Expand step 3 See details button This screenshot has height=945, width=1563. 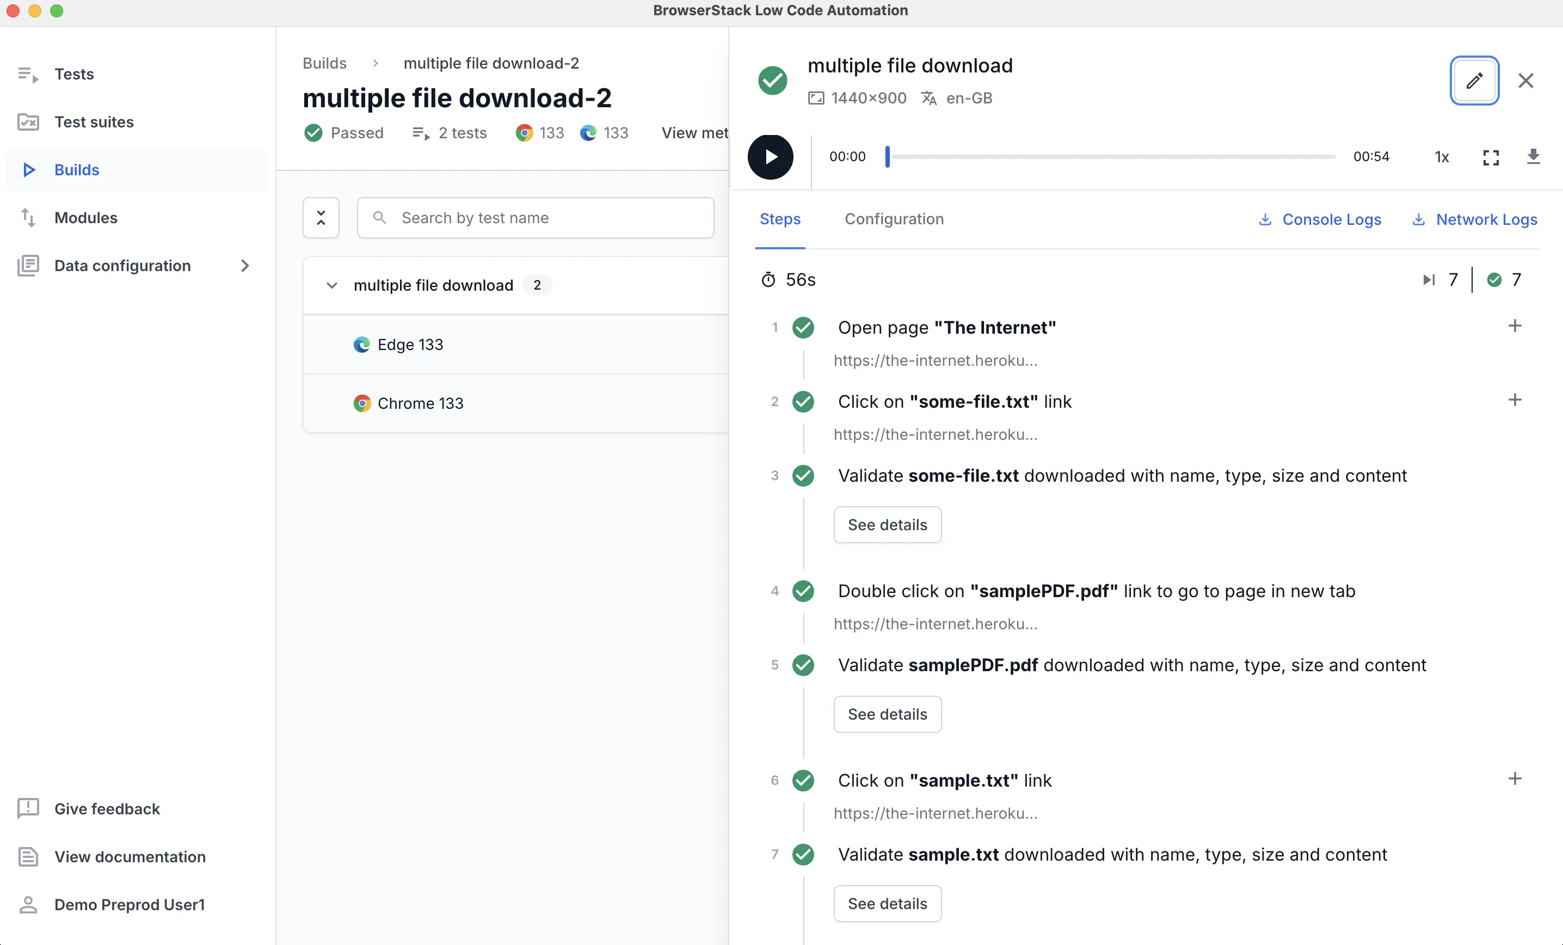(x=887, y=524)
